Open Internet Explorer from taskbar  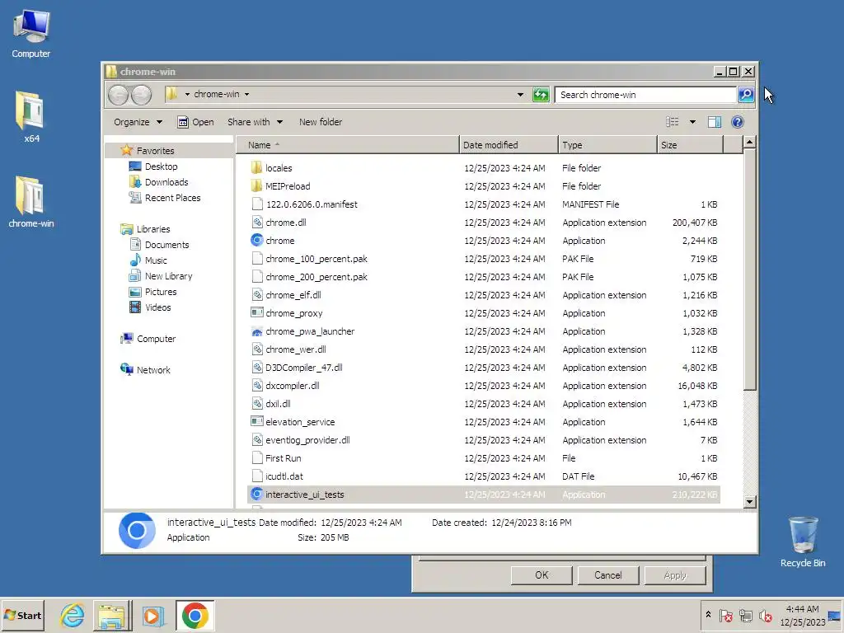click(x=73, y=615)
